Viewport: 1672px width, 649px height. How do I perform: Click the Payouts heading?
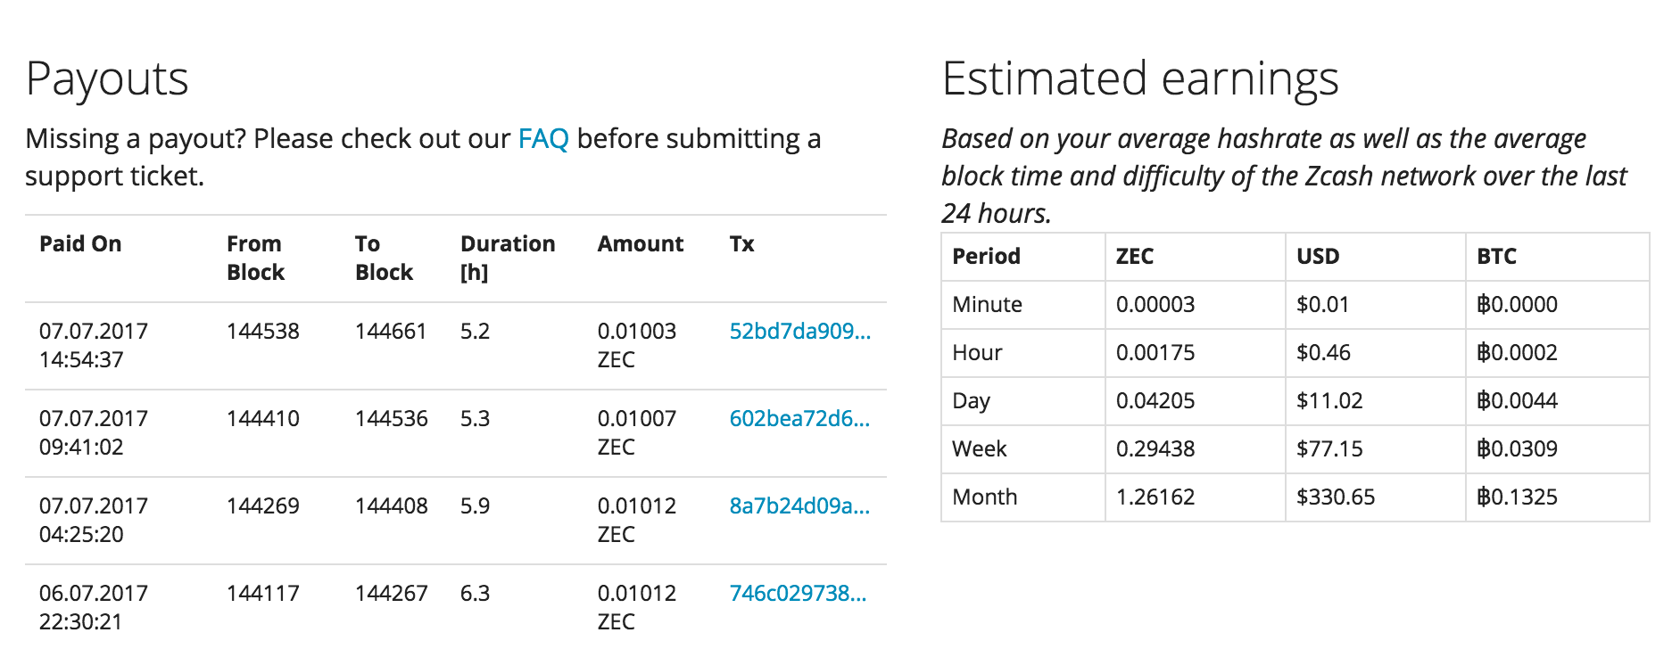click(x=107, y=78)
